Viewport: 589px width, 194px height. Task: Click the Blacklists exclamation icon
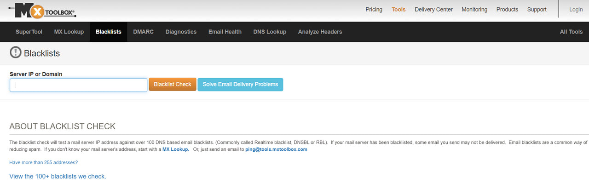coord(15,53)
